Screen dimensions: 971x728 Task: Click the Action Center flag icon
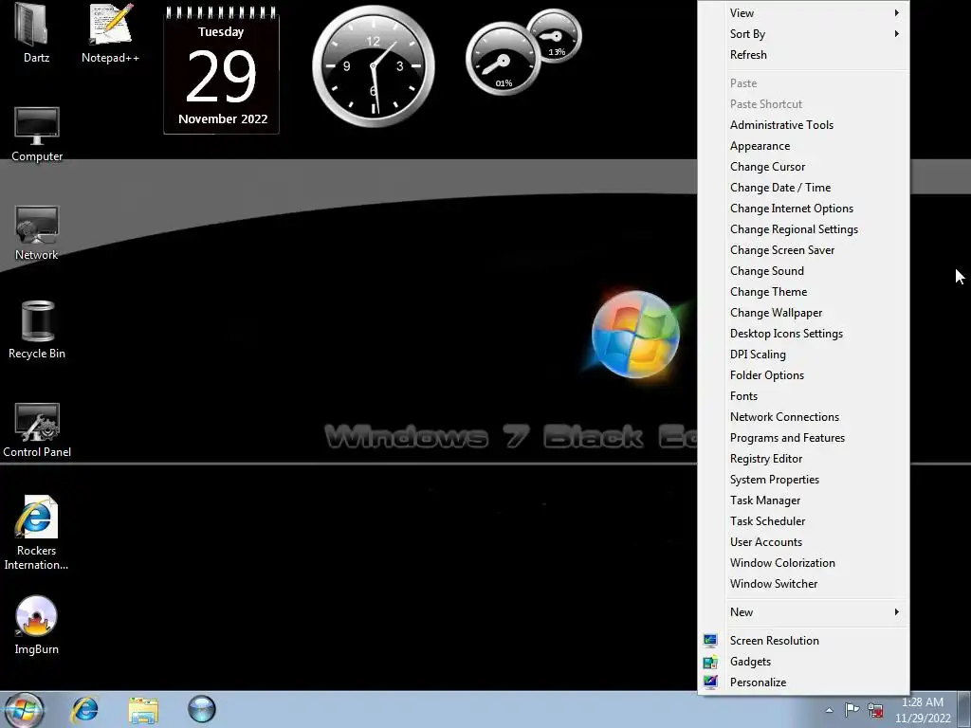tap(852, 709)
